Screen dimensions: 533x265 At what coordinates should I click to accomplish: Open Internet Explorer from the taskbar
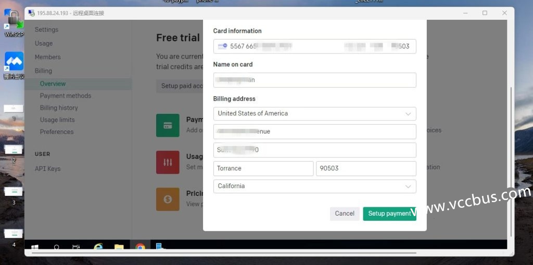(x=98, y=247)
